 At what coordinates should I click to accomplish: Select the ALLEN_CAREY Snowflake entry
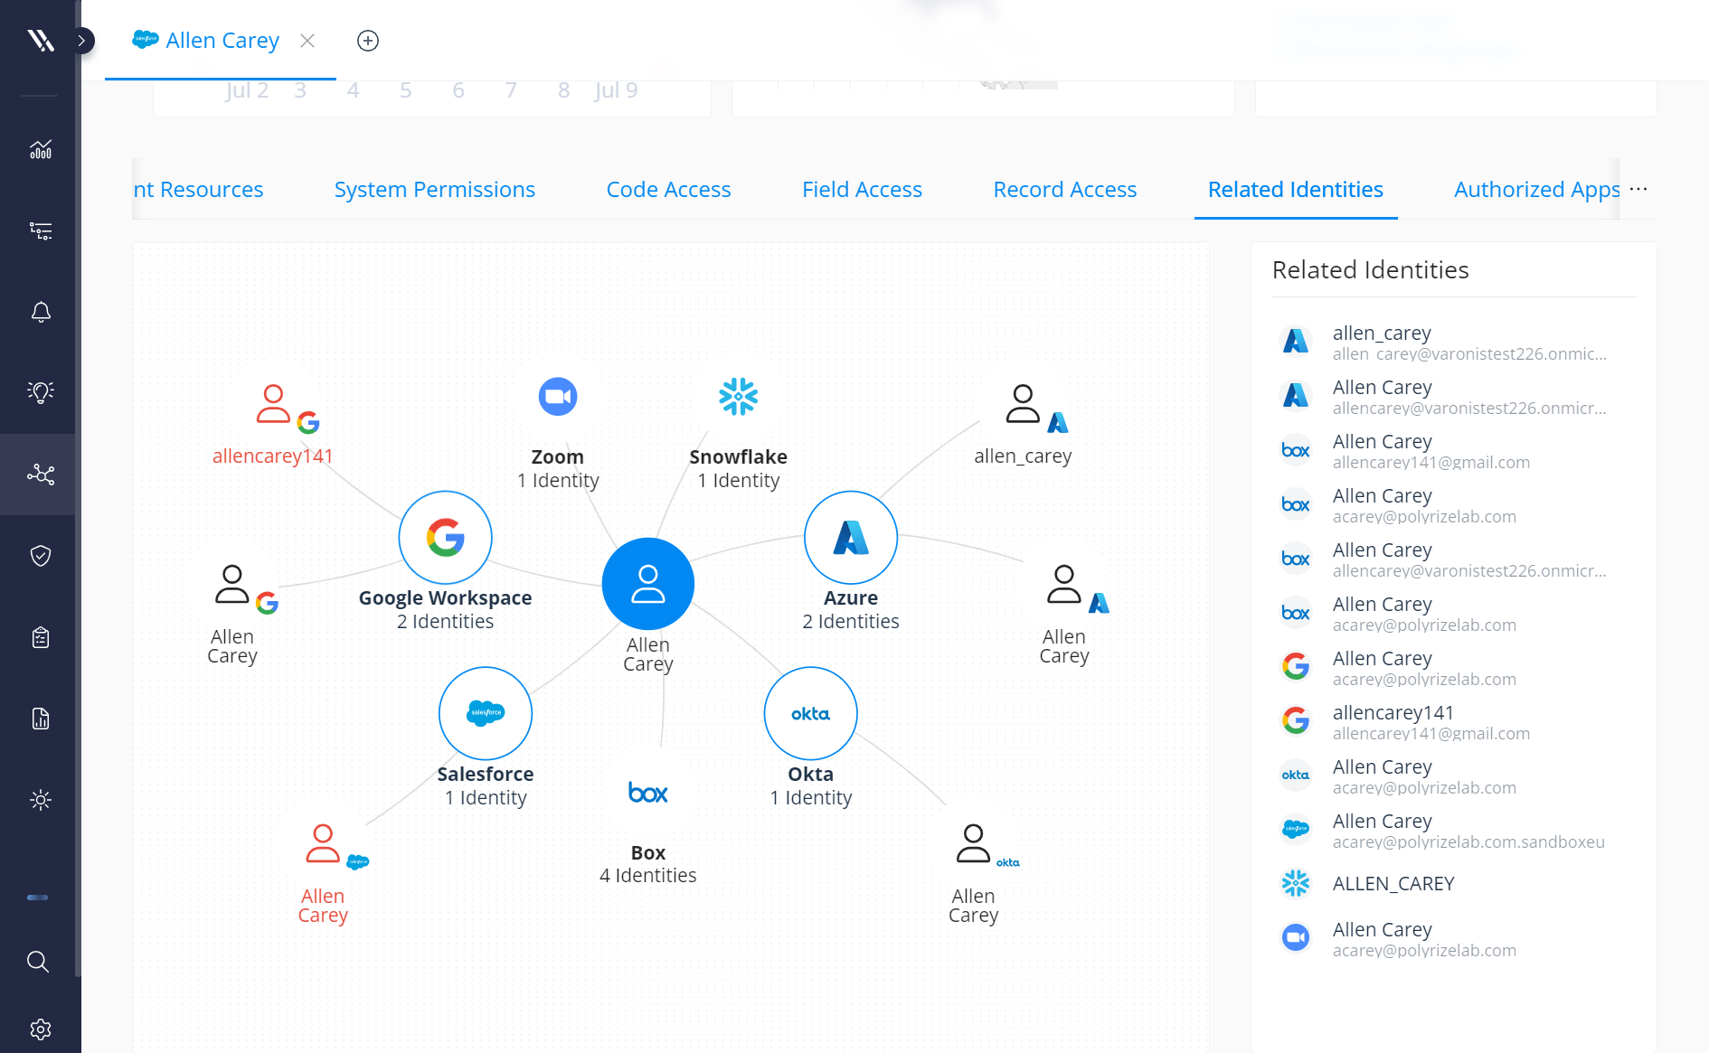1454,884
